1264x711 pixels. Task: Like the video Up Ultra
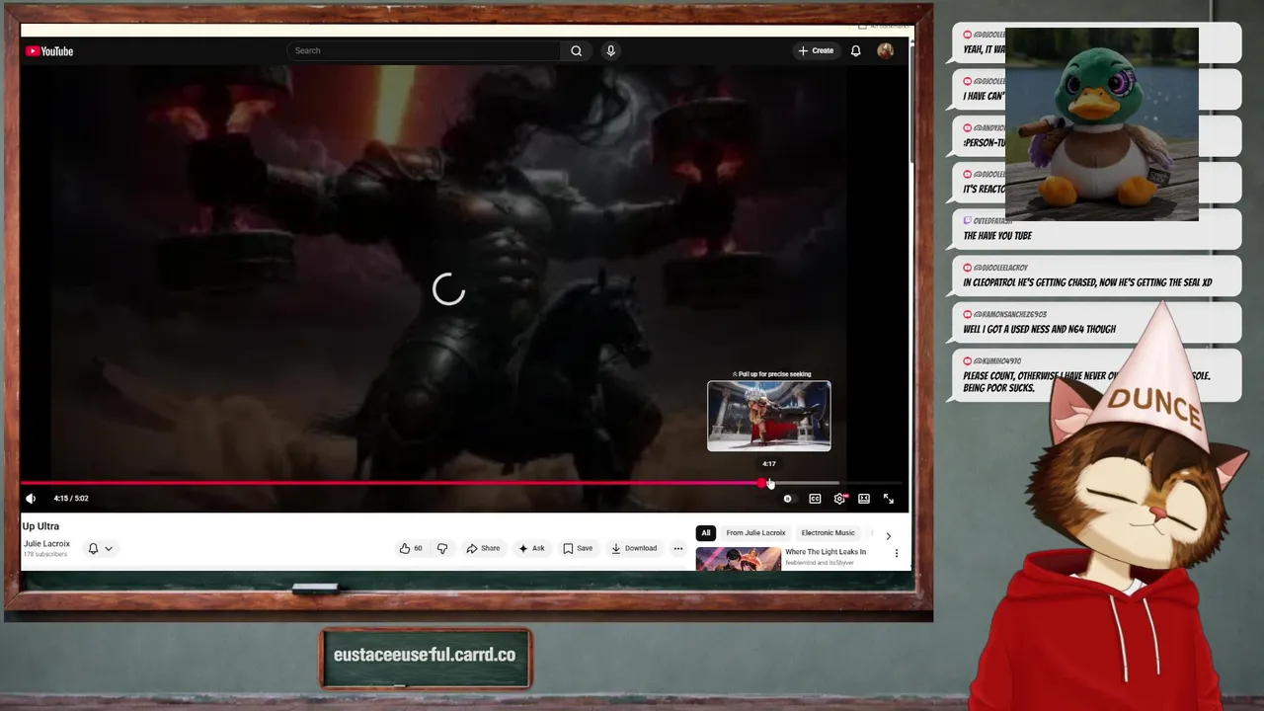pyautogui.click(x=411, y=548)
